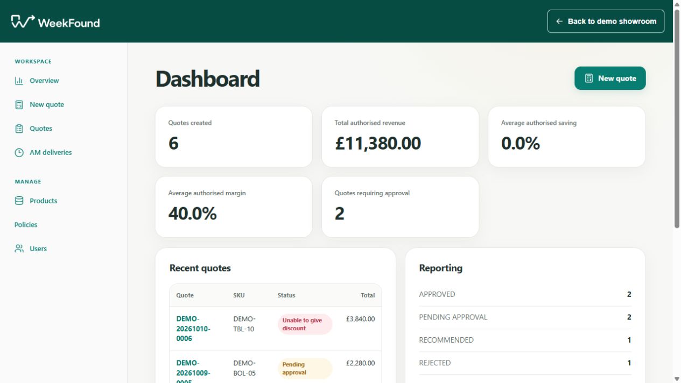Click the Total column header
Viewport: 681px width, 383px height.
[368, 295]
